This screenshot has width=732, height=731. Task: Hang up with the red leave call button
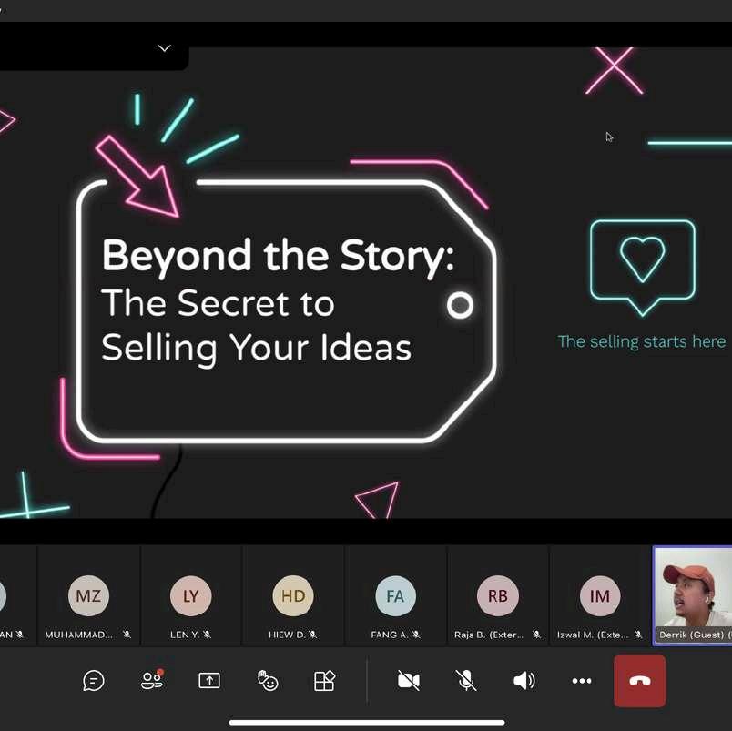[x=639, y=681]
